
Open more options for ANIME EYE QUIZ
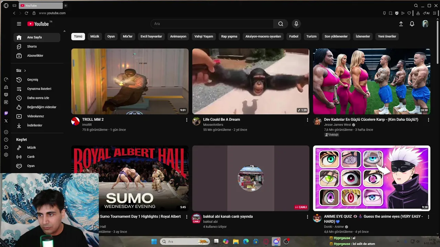pyautogui.click(x=428, y=217)
